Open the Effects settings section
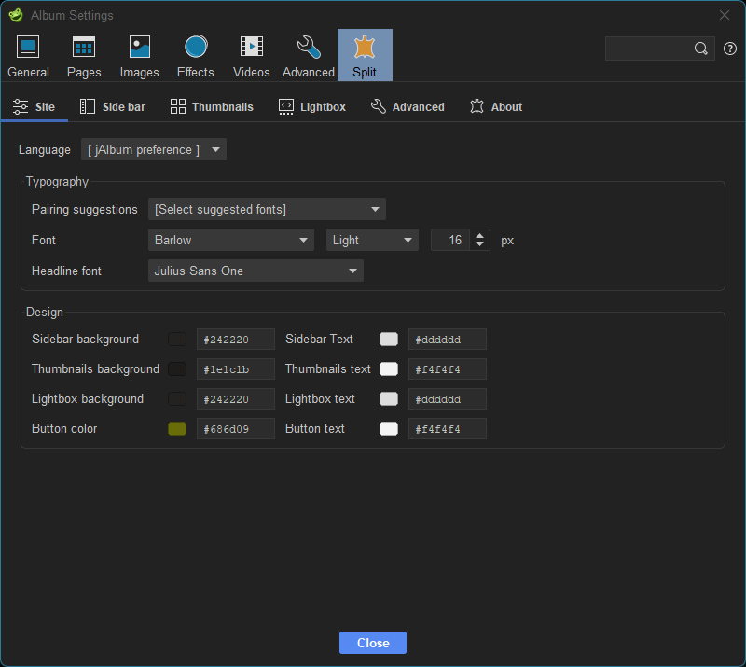746x667 pixels. click(196, 55)
